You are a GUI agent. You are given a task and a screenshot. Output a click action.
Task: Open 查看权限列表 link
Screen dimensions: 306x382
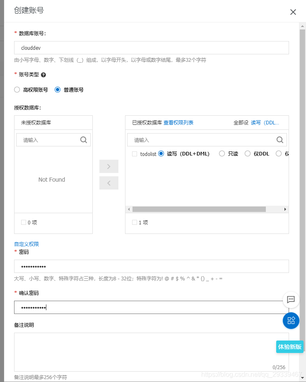tap(178, 122)
